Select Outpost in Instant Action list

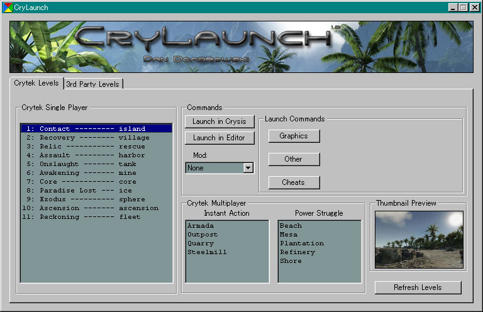coord(227,235)
